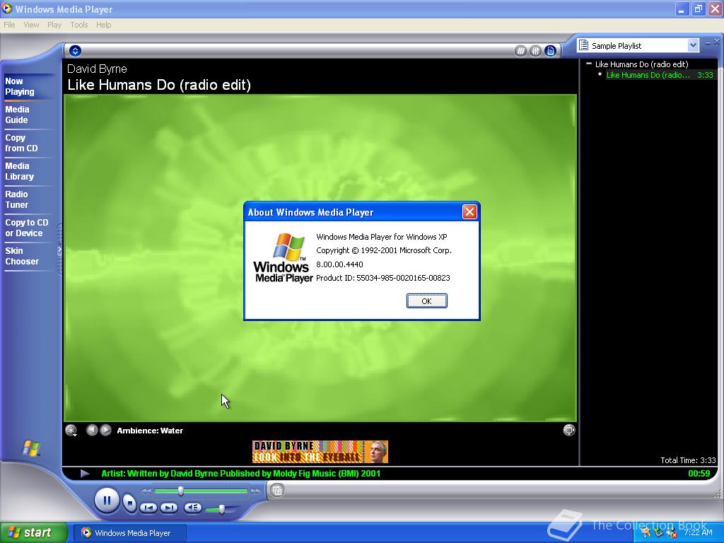Open the Help menu

tap(103, 25)
